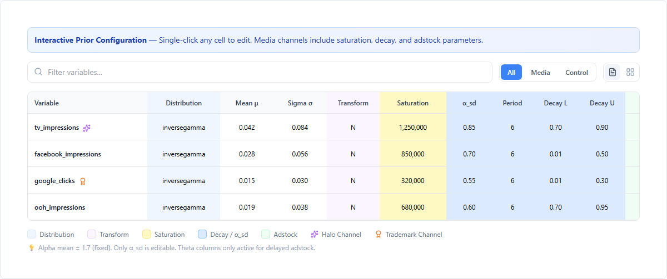Edit Decay U value 0.95
Viewport: 667px width, 279px height.
click(602, 207)
